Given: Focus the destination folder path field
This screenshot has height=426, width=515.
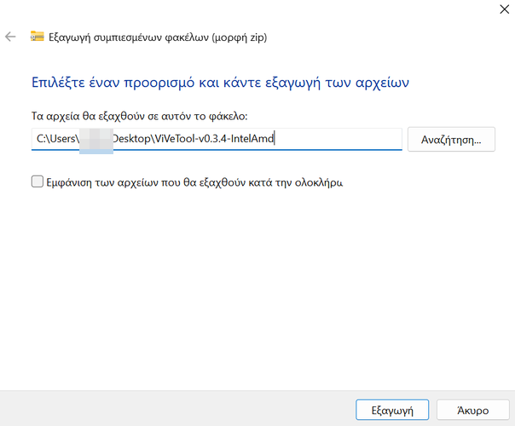Looking at the screenshot, I should pyautogui.click(x=217, y=139).
